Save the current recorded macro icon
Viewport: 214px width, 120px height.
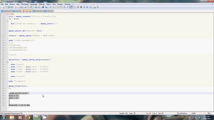90,7
